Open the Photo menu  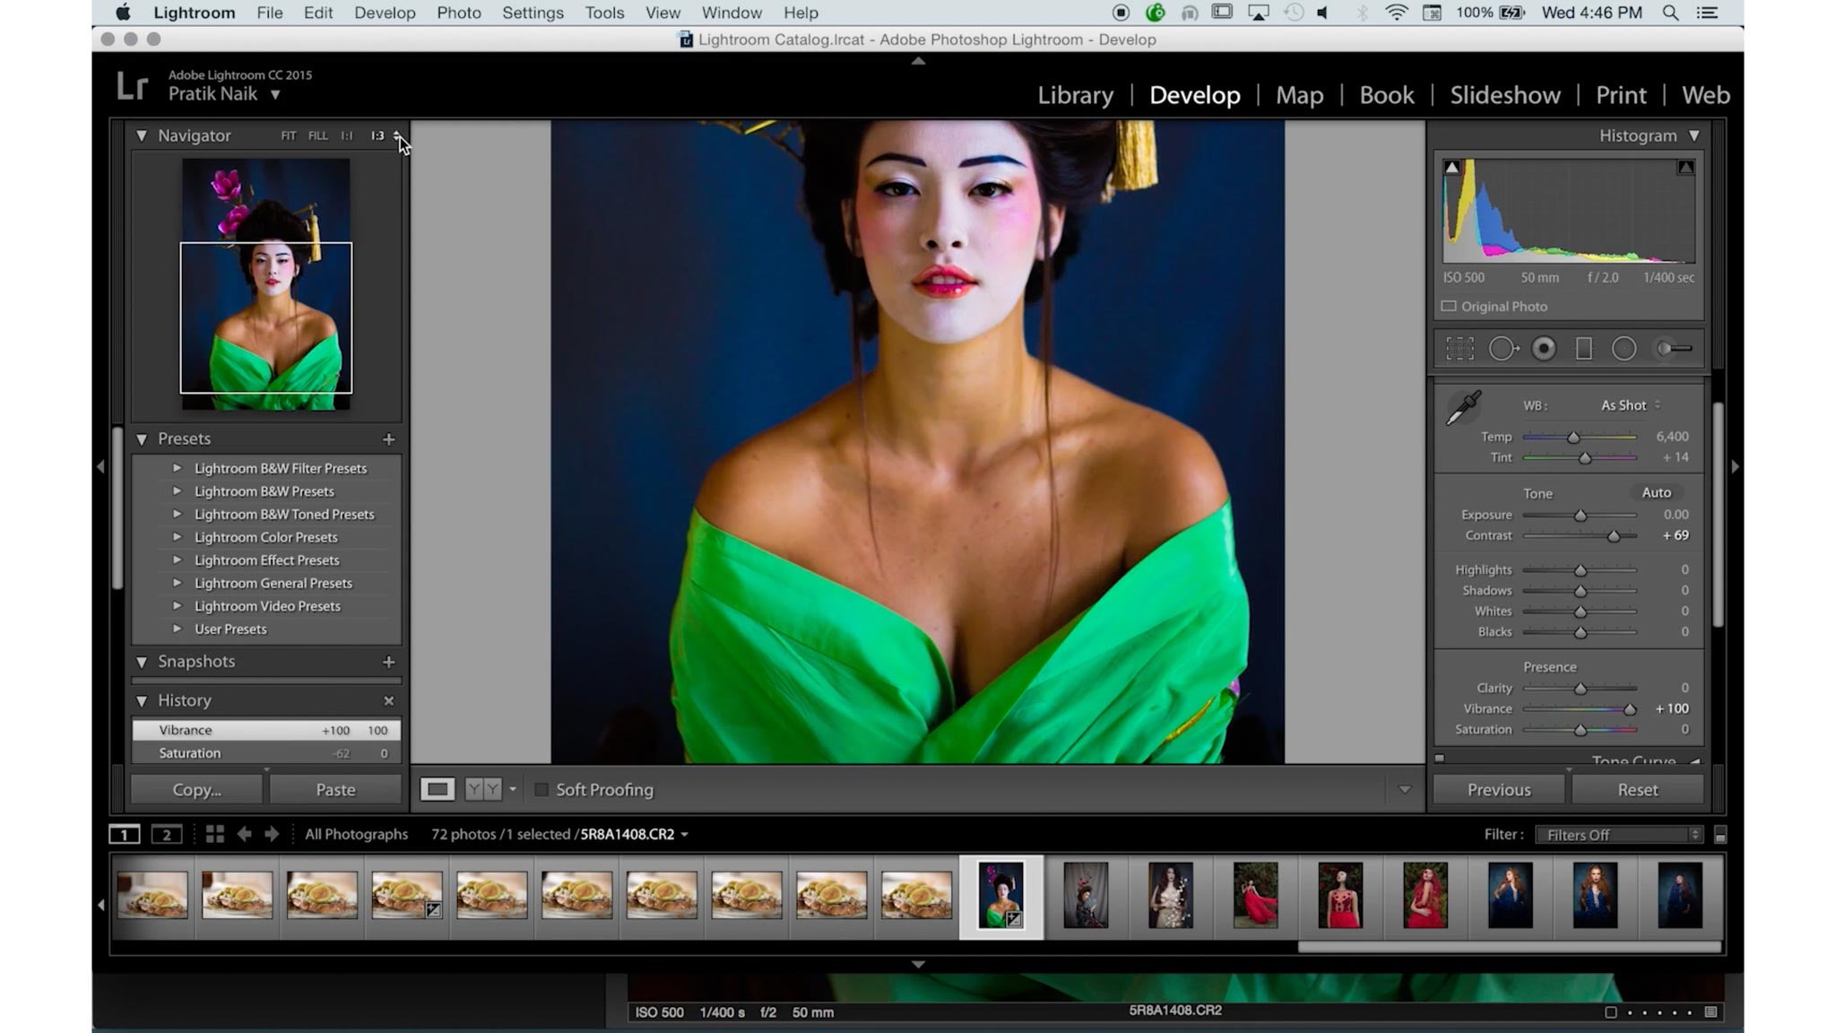tap(459, 13)
